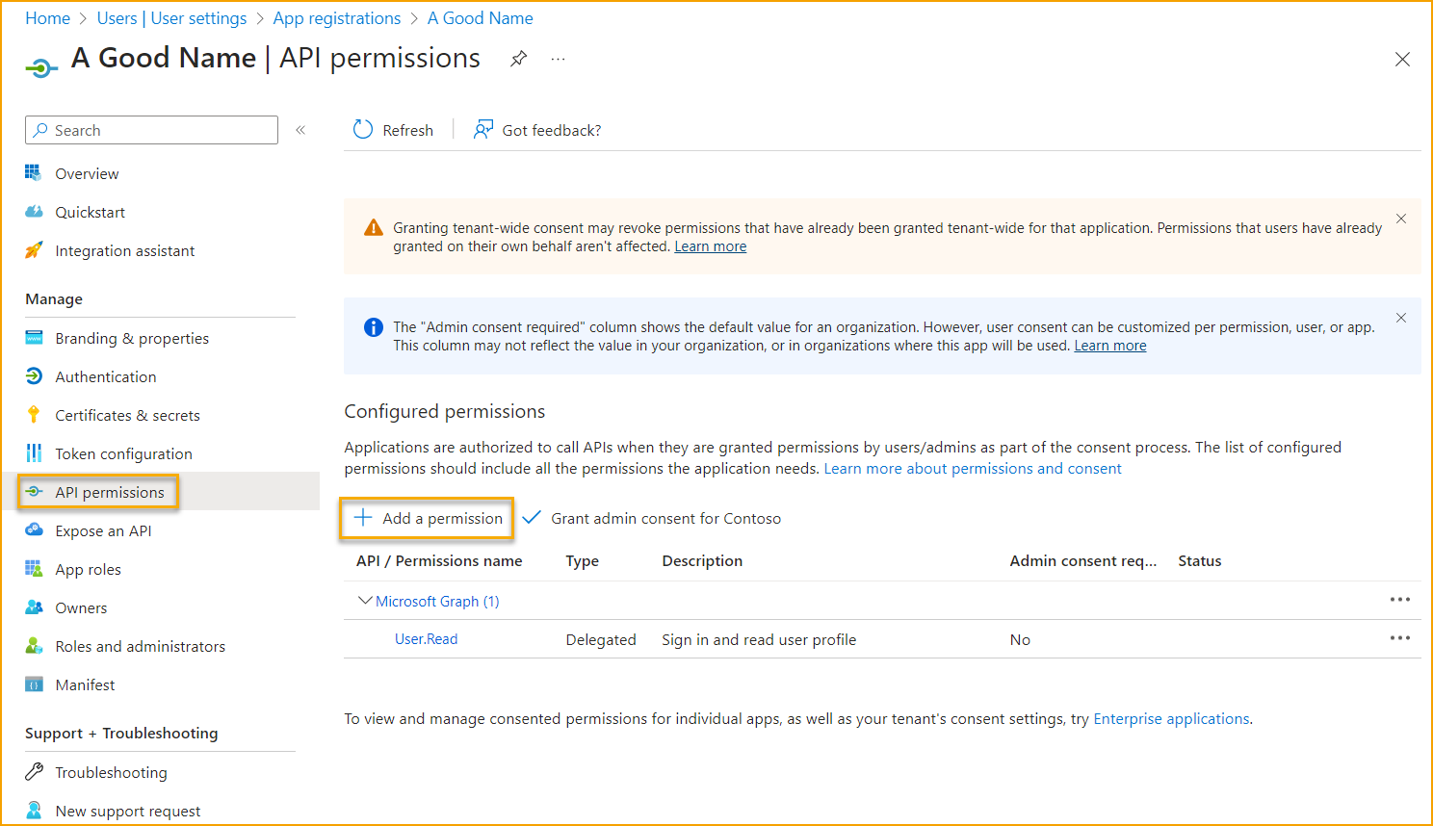Collapse the Microsoft Graph (1) group chevron
The width and height of the screenshot is (1433, 826).
[x=365, y=601]
